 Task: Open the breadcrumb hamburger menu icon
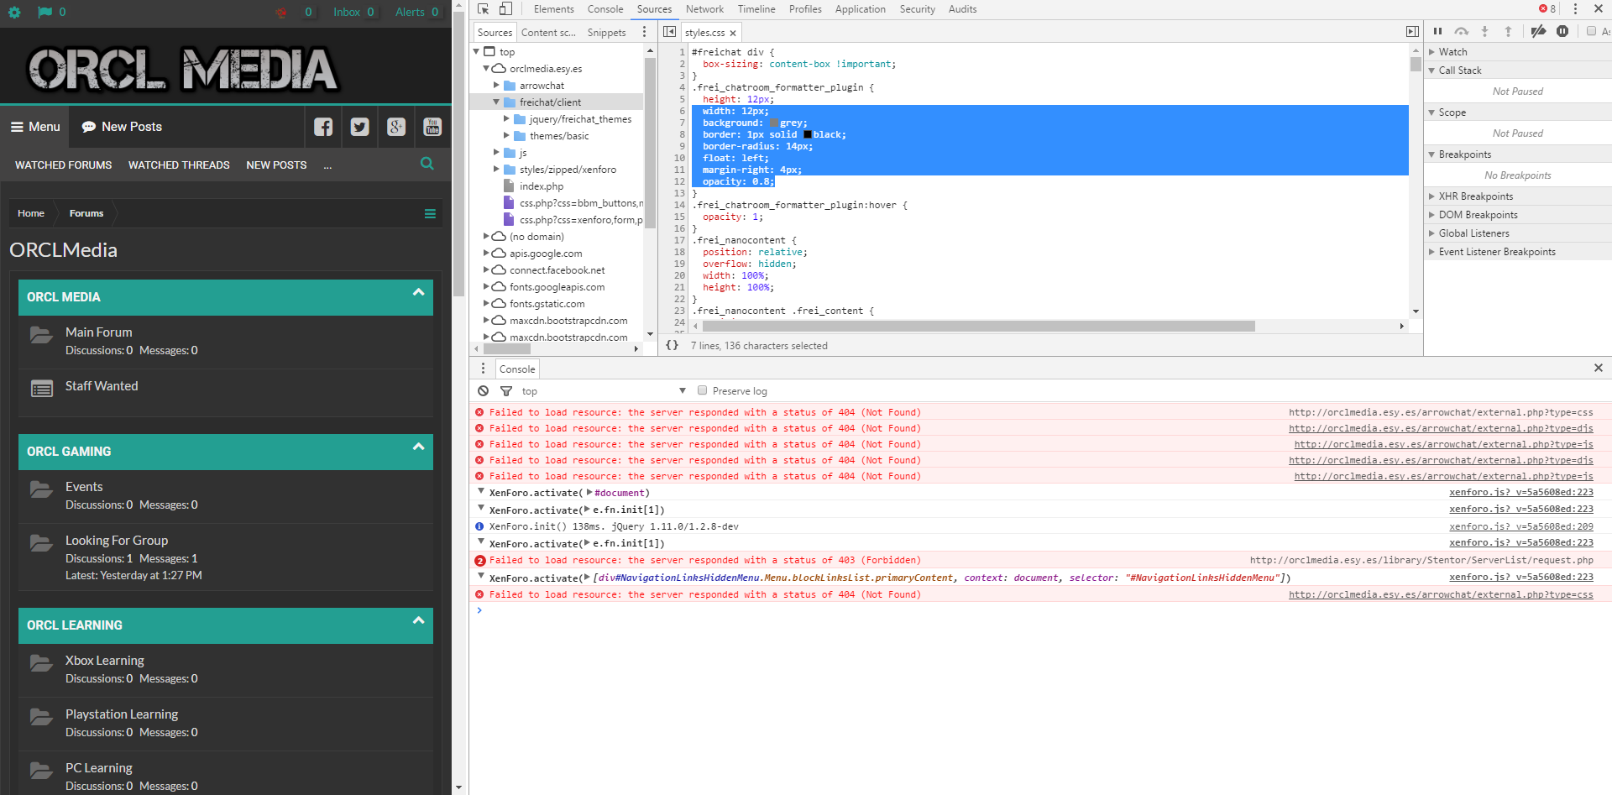[430, 213]
